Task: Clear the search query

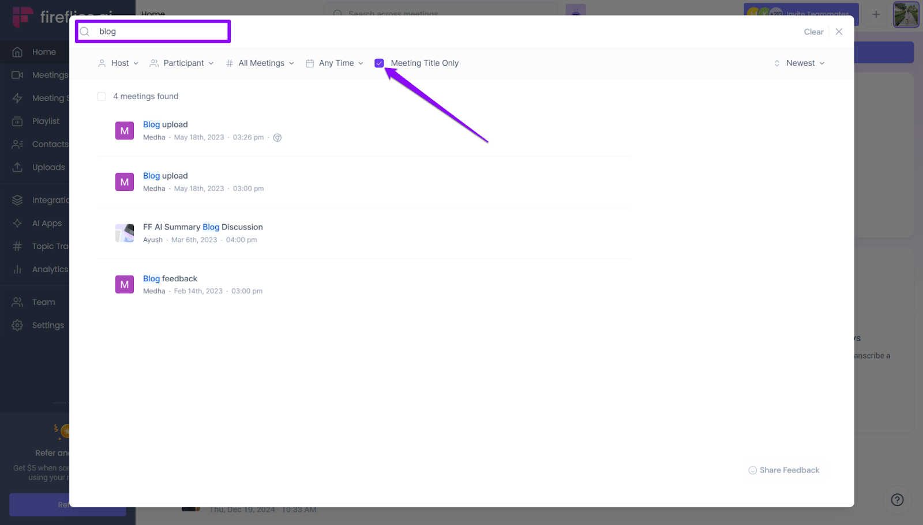Action: click(813, 32)
